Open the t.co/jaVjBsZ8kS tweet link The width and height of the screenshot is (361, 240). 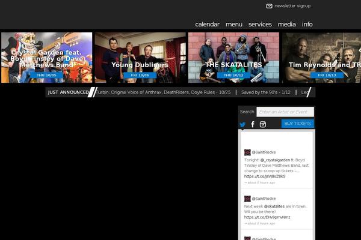coord(265,176)
